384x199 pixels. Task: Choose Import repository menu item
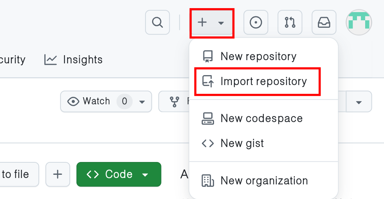coord(263,81)
